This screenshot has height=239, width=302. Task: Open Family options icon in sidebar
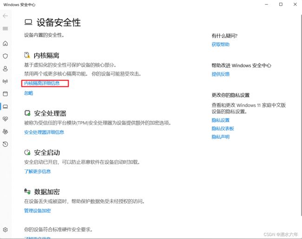coord(6,131)
